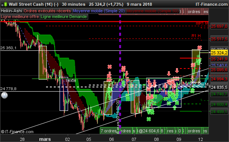This screenshot has height=142, width=229.
Task: Open the bottom green "res" tab
Action: click(170, 131)
